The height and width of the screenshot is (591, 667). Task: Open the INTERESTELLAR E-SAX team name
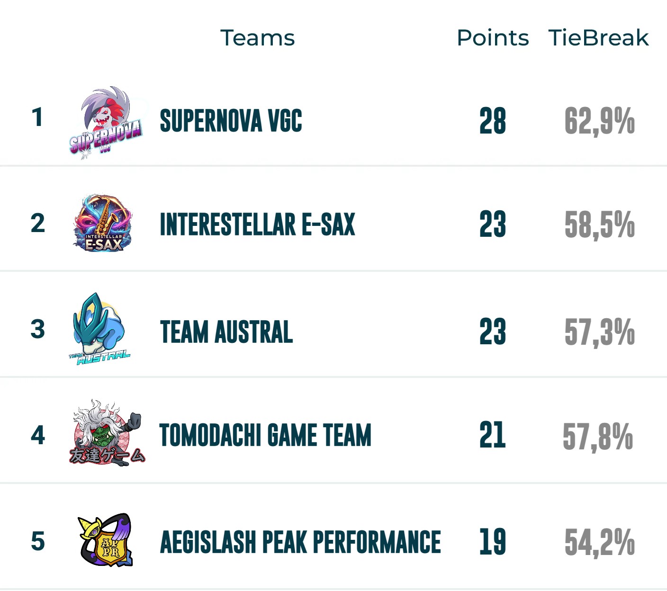point(257,224)
